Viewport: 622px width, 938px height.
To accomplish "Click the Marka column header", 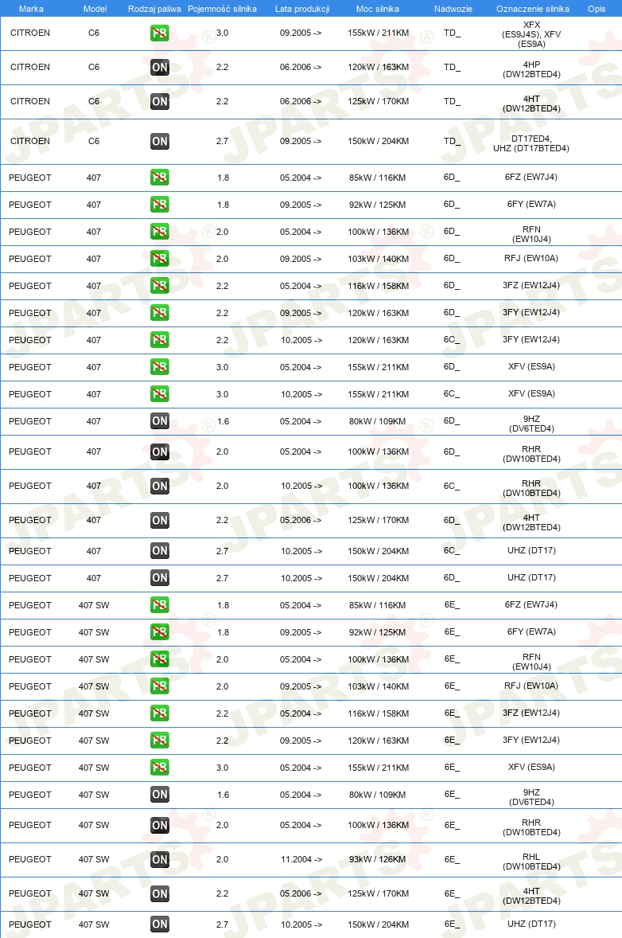I will pyautogui.click(x=31, y=9).
